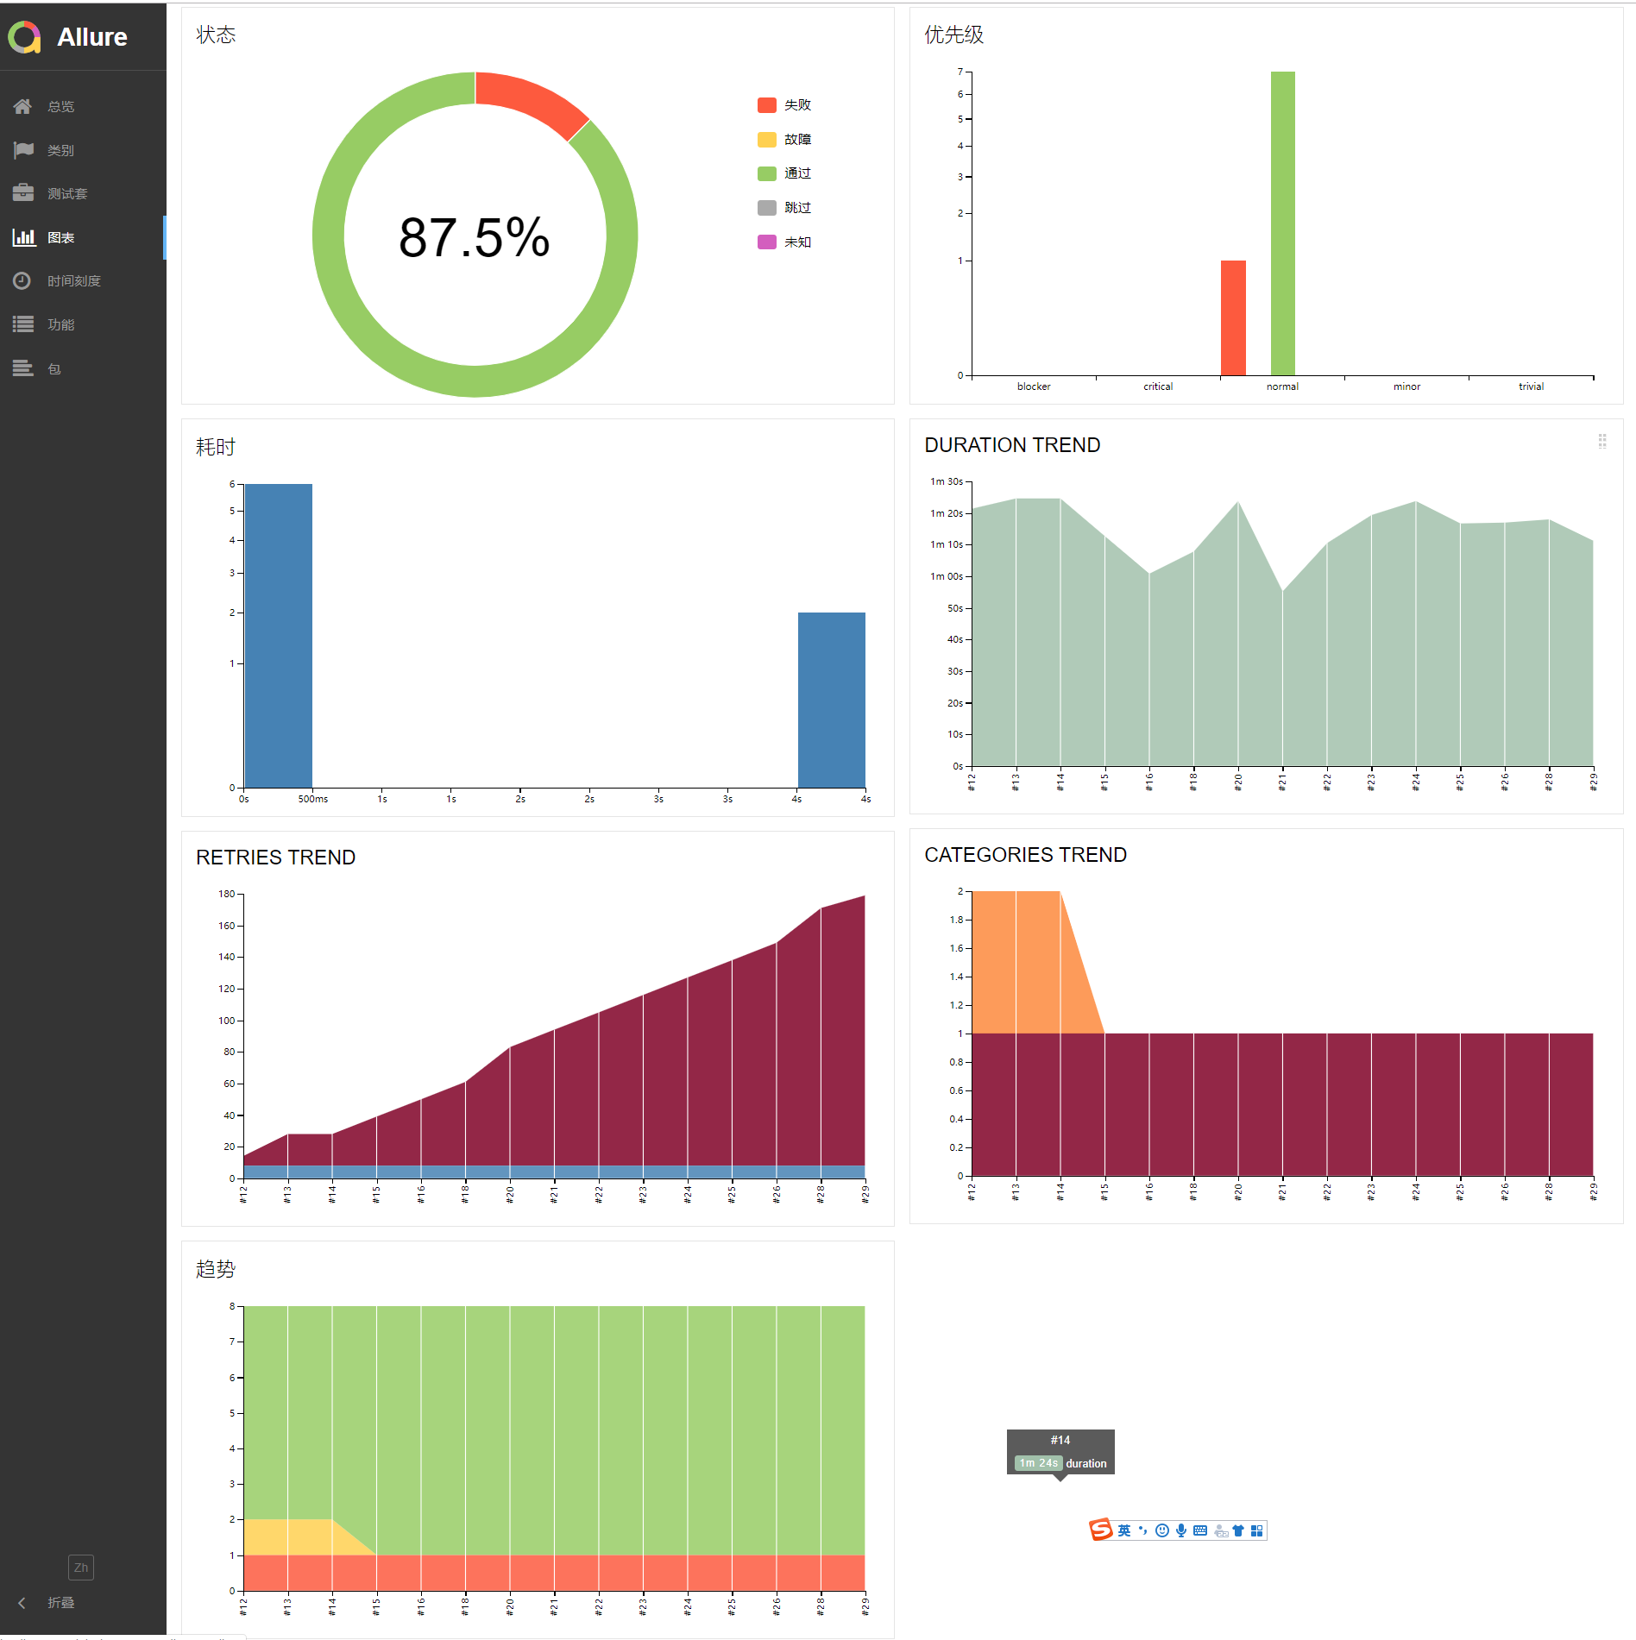Click the red 失败 legend swatch

pyautogui.click(x=767, y=105)
